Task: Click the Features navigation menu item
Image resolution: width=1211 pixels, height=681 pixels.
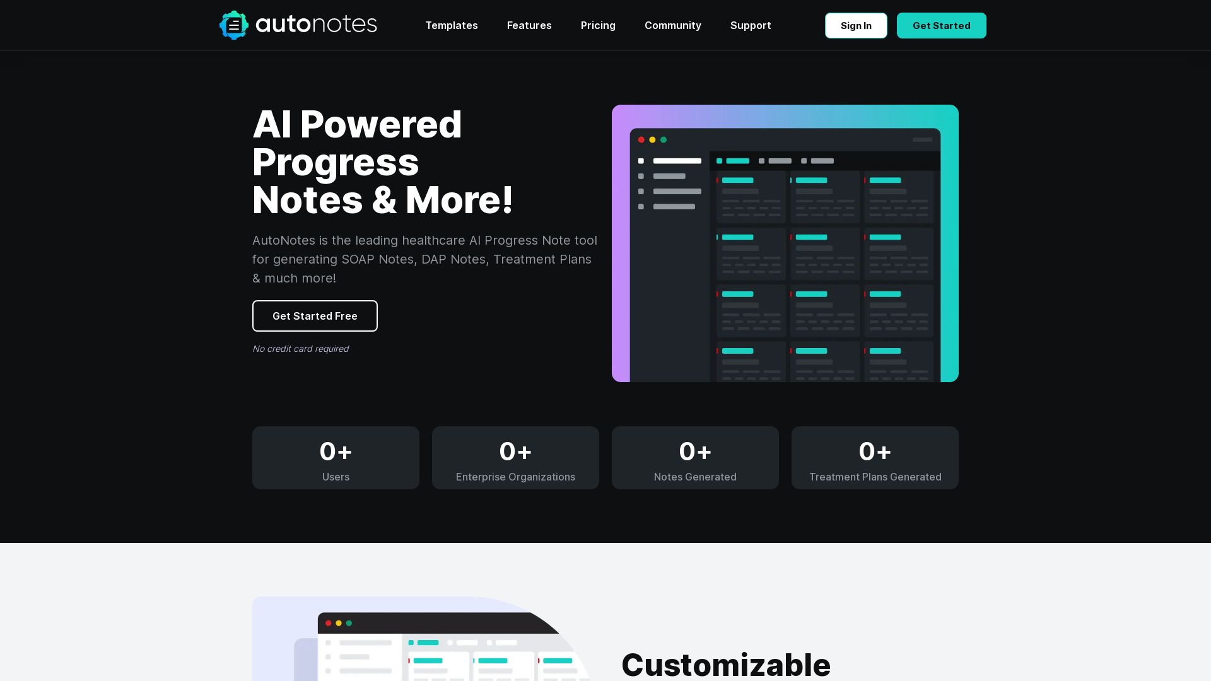Action: click(529, 25)
